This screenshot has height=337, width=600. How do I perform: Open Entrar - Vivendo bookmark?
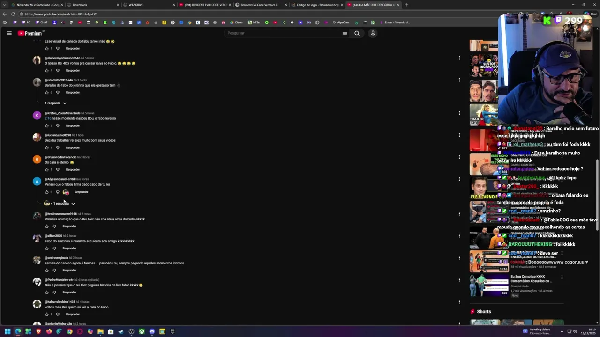pos(395,22)
